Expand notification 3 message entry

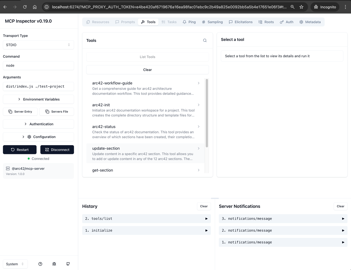[x=283, y=219]
